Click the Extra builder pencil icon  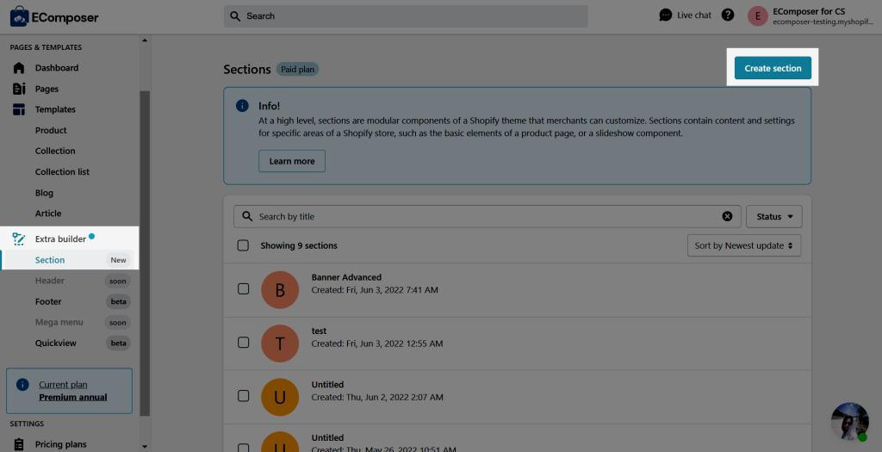click(19, 239)
